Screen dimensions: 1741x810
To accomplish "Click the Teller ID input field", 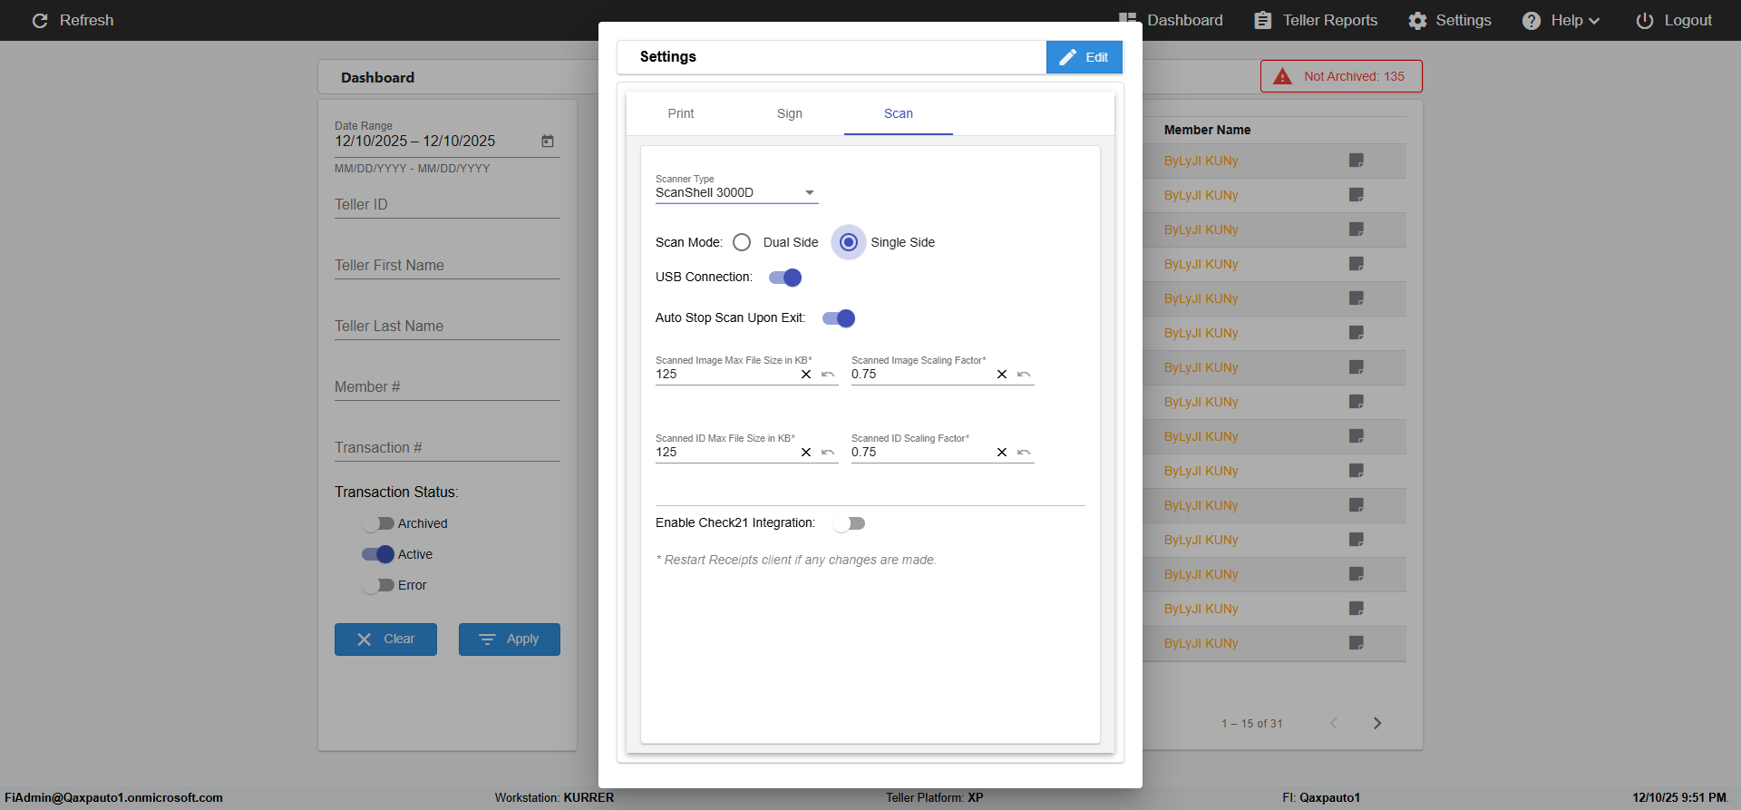I will click(x=447, y=205).
